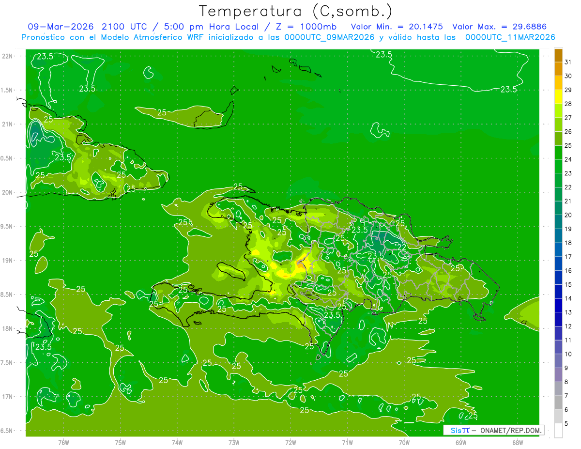Click the '17N' latitude axis label
Viewport: 581px width, 449px height.
(7, 397)
